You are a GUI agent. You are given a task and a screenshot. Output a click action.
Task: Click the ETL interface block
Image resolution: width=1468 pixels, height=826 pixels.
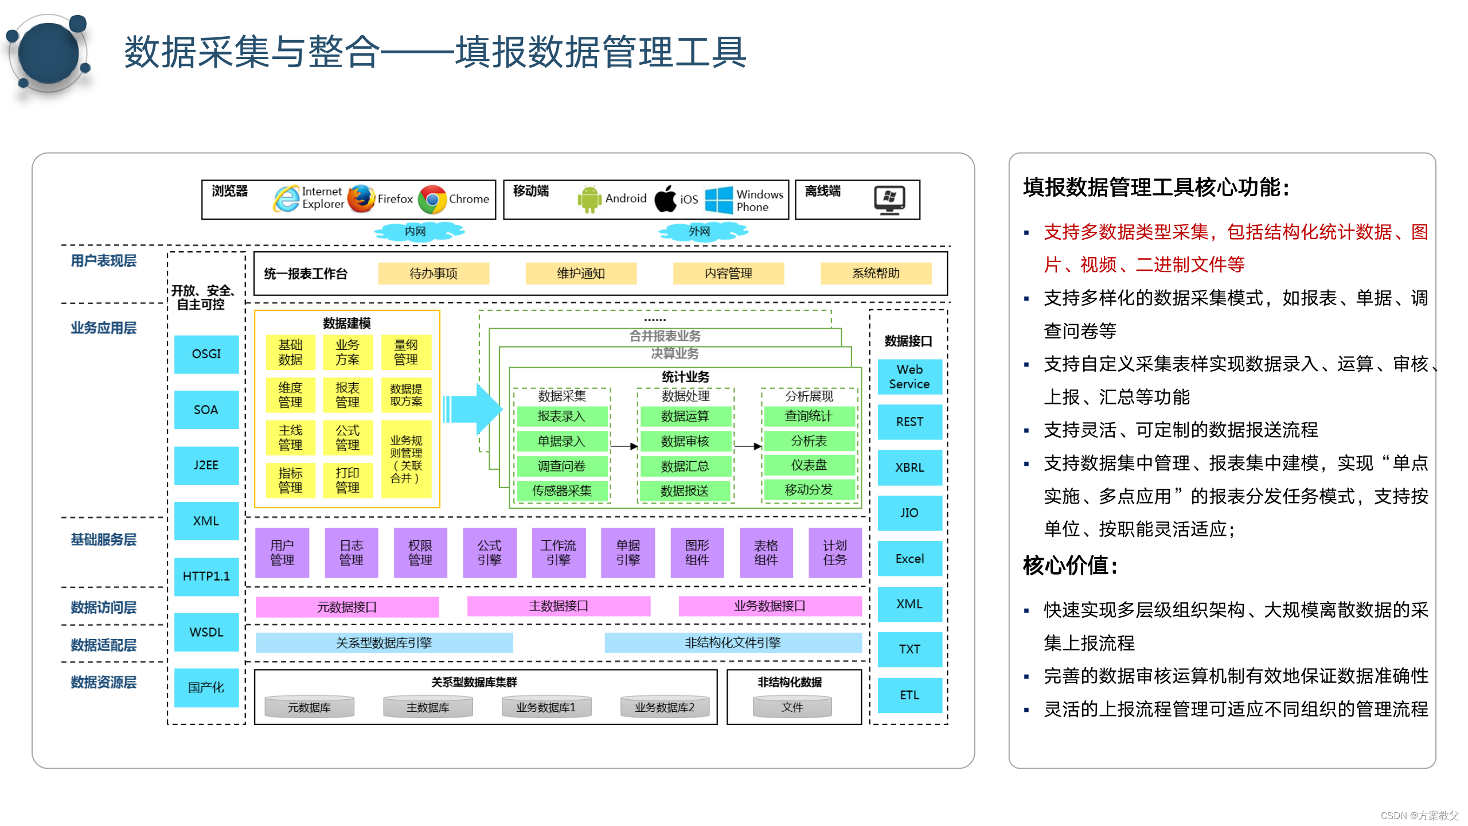(910, 695)
